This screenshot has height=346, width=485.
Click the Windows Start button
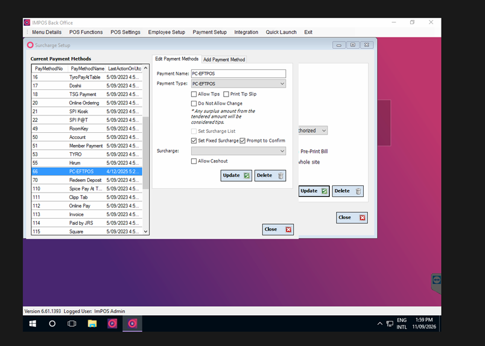(33, 324)
